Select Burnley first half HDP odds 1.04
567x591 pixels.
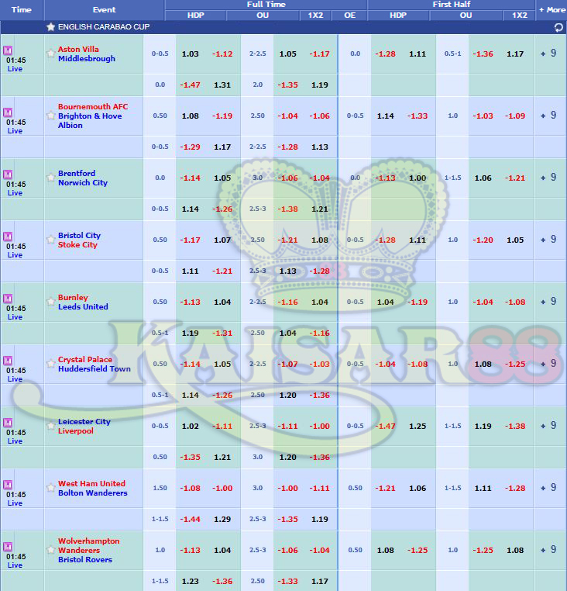pyautogui.click(x=386, y=302)
